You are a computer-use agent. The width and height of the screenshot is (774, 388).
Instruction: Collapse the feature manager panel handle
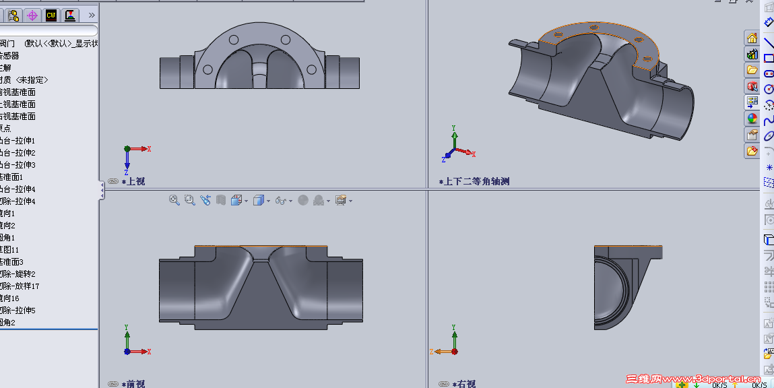102,190
